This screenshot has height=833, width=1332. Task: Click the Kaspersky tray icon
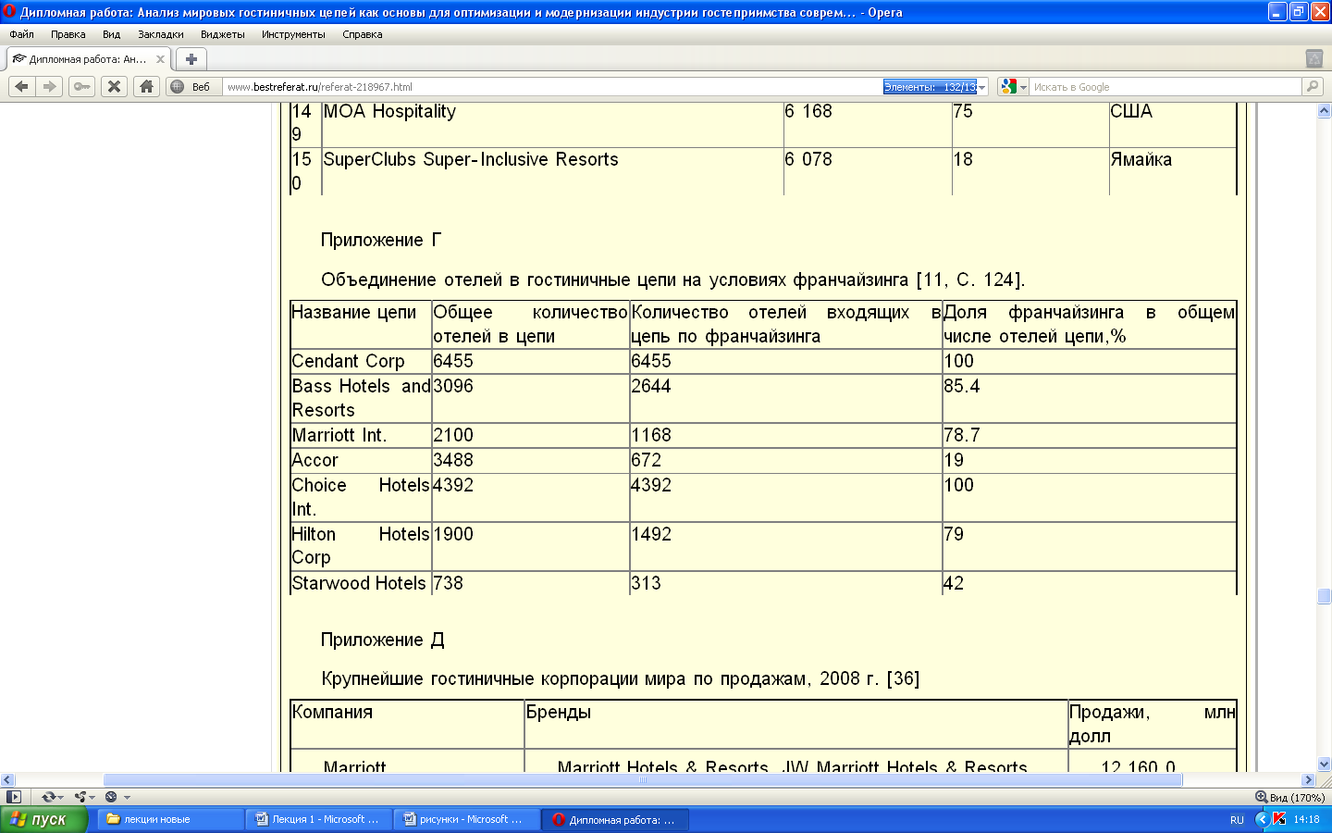point(1279,819)
